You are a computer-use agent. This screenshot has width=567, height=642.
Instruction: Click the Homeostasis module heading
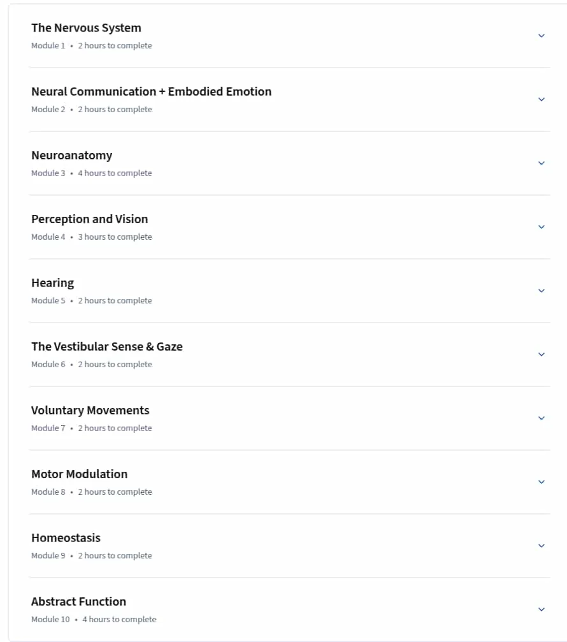(x=66, y=537)
